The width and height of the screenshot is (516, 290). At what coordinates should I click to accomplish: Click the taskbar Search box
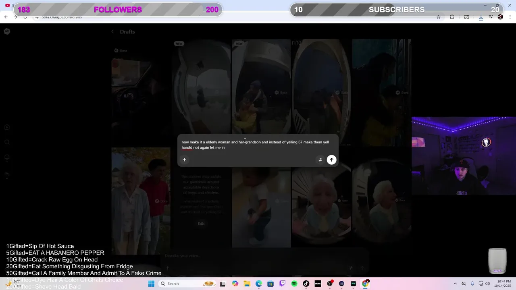187,284
